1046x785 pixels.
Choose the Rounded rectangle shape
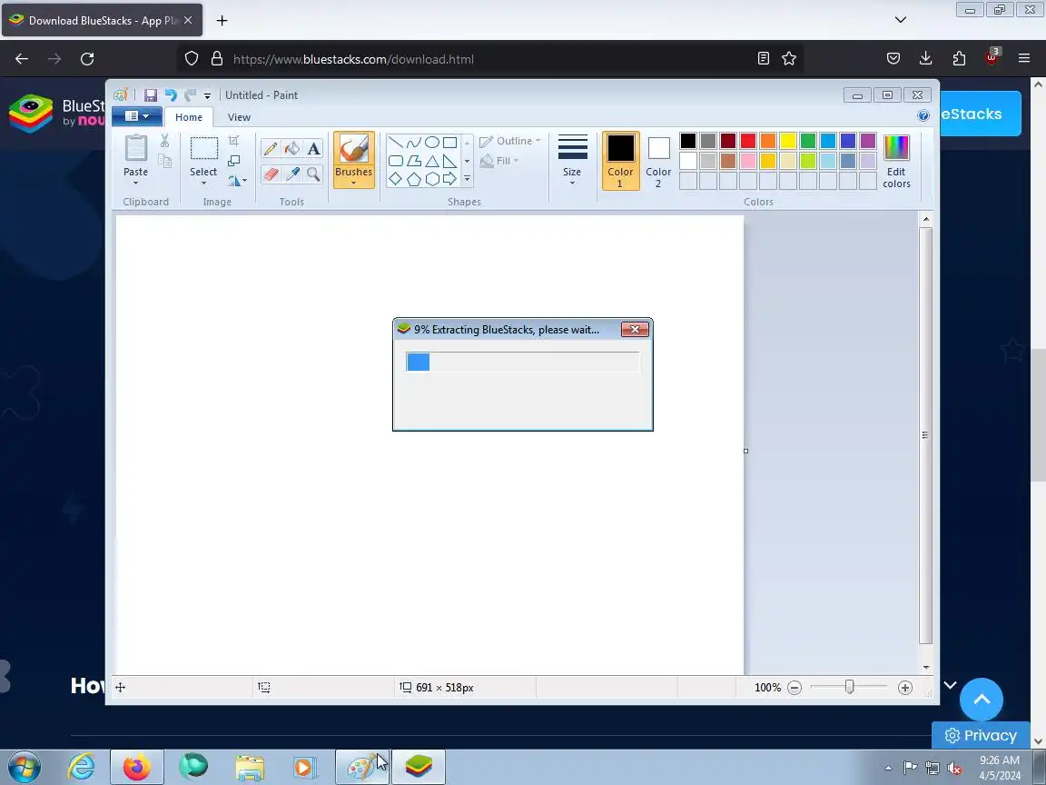[396, 161]
